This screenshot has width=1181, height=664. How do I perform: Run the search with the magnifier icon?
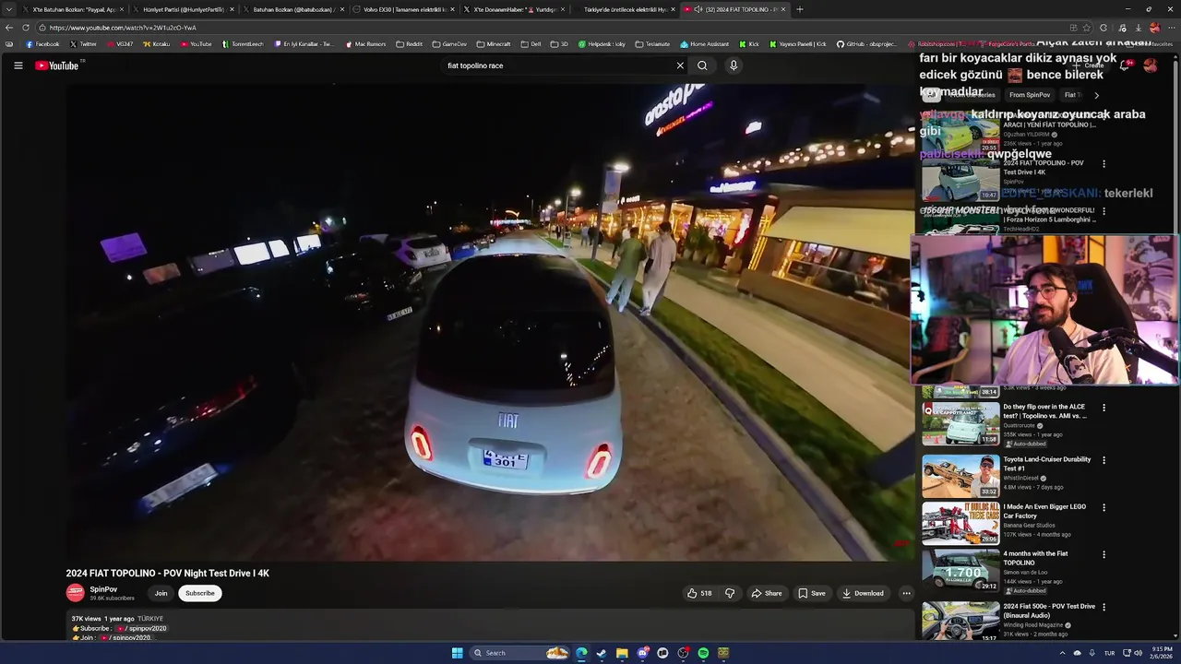702,65
